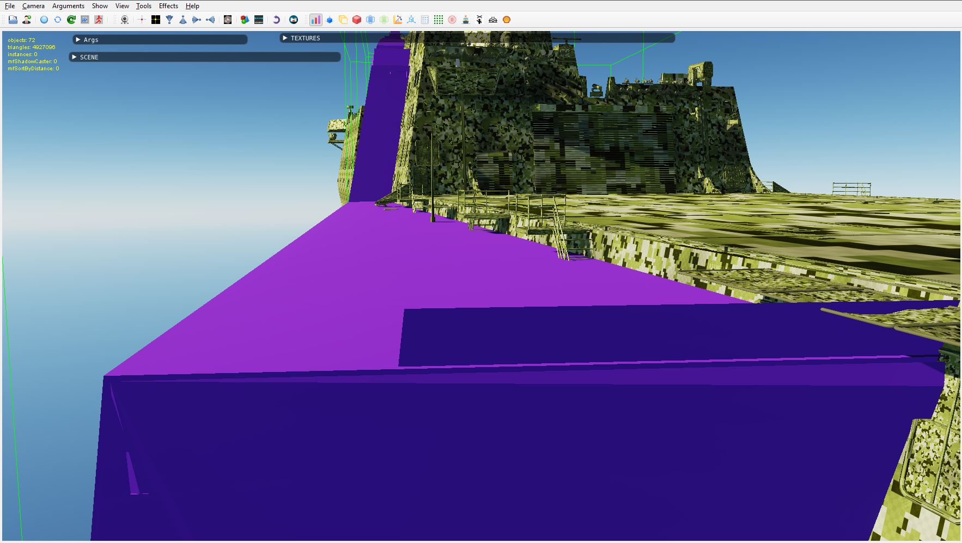Click the red cube toolbar icon
The height and width of the screenshot is (543, 962).
point(357,20)
